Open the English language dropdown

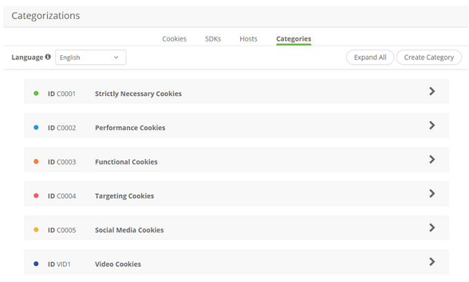click(90, 57)
